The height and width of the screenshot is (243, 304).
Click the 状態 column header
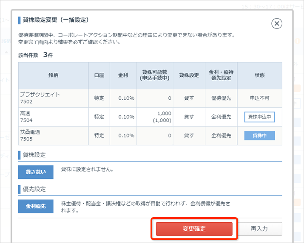click(x=259, y=75)
